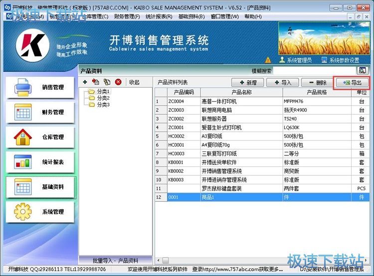Select row with 联想商用电脑
374x276 pixels.
point(262,110)
